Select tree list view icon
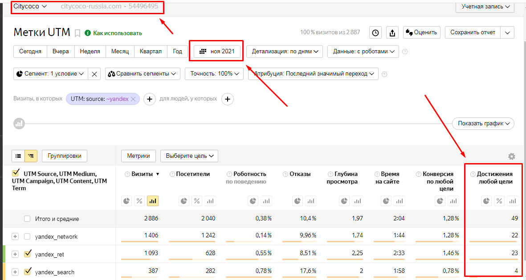This screenshot has width=526, height=280. coord(31,156)
